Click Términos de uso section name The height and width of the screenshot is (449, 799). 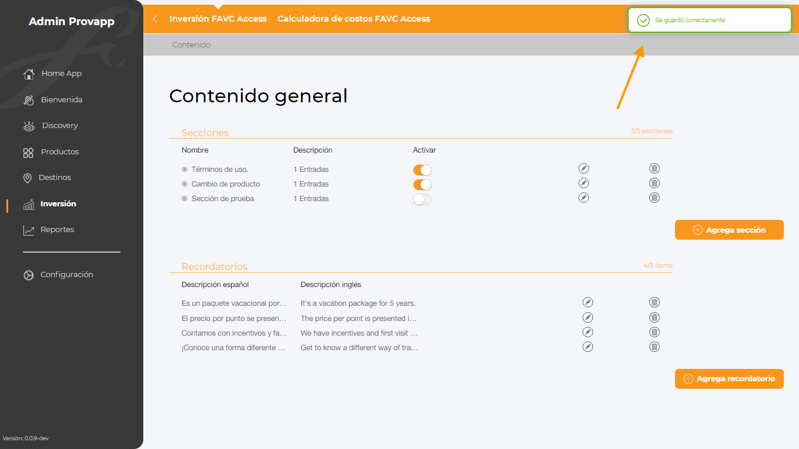click(x=220, y=170)
